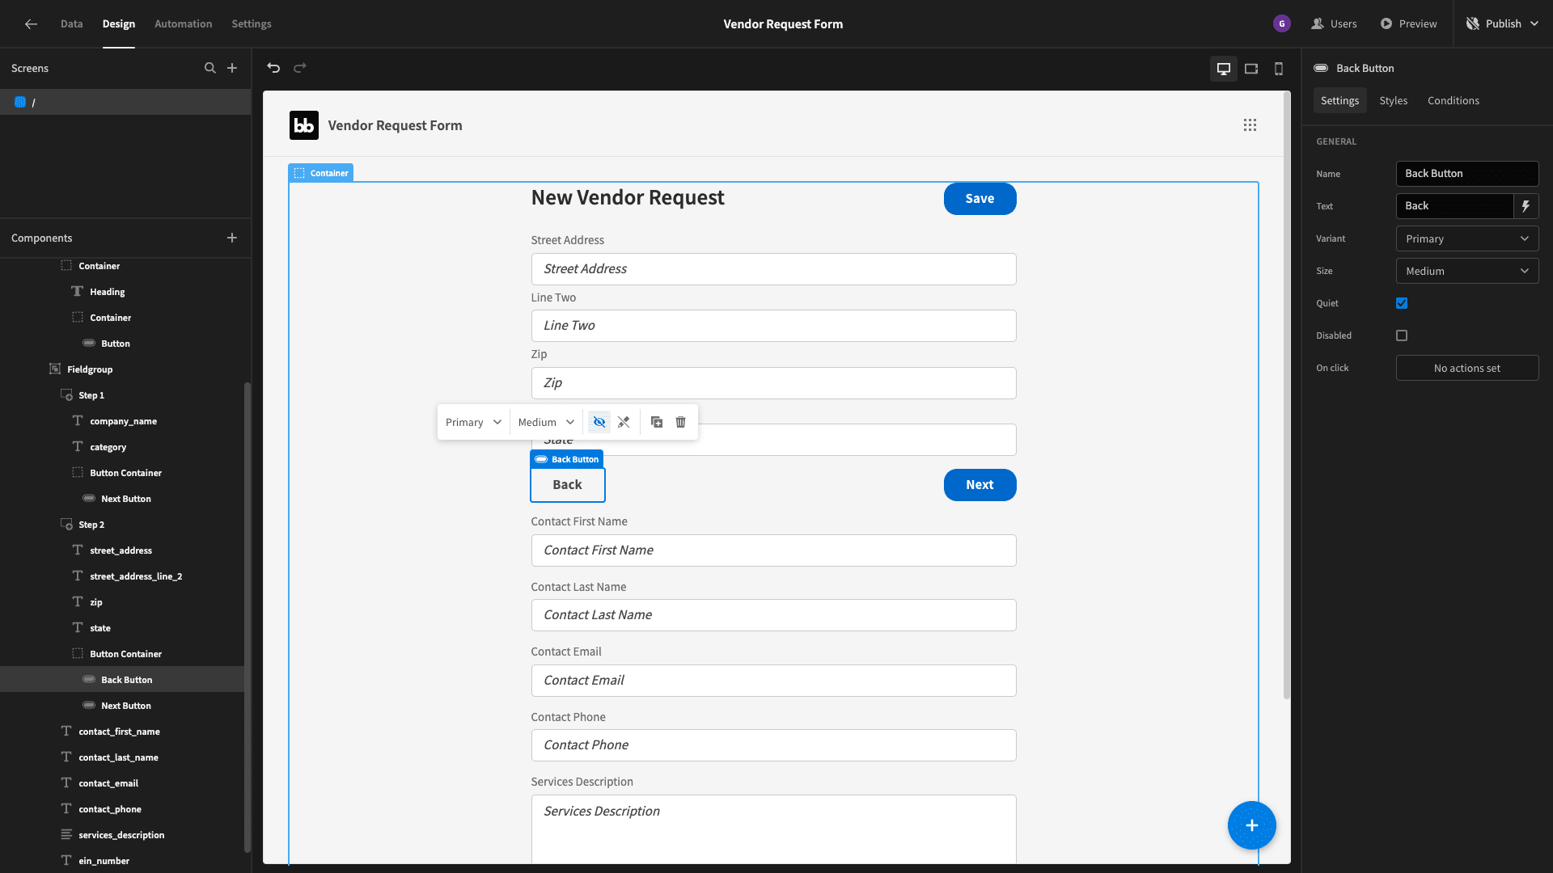The height and width of the screenshot is (873, 1553).
Task: Click the back arrow icon in top bar
Action: [31, 24]
